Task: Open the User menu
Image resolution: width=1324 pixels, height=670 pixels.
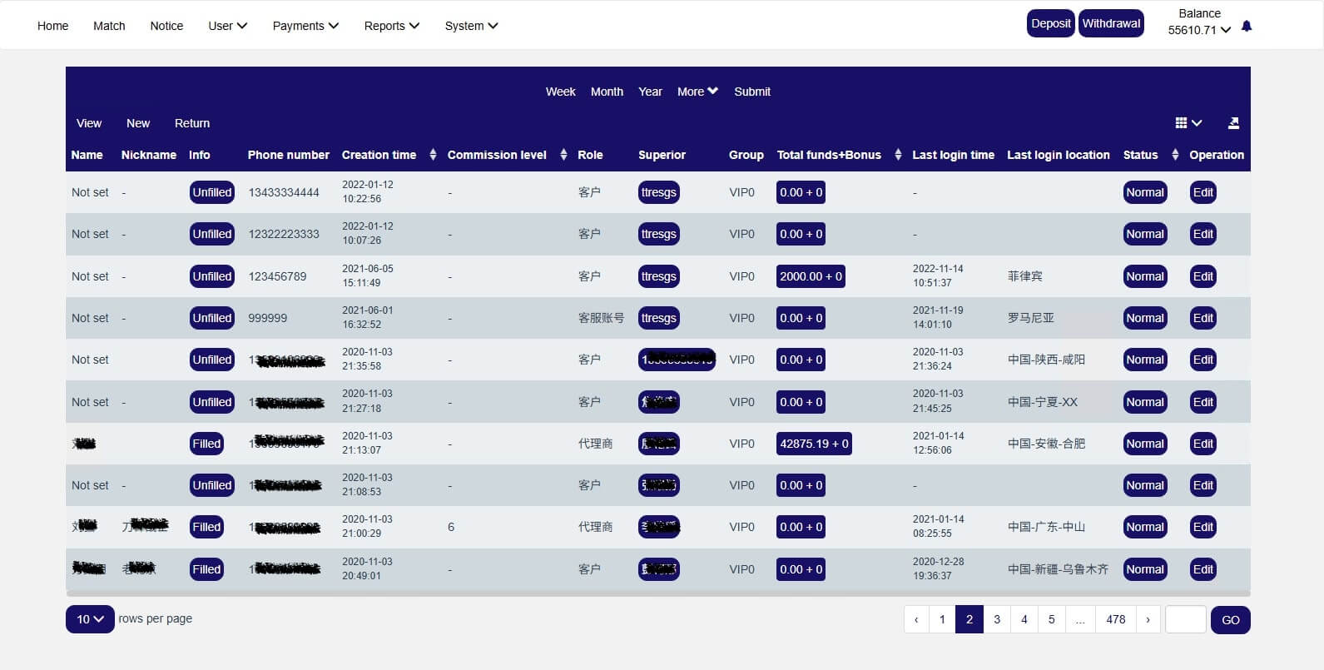Action: [x=227, y=26]
